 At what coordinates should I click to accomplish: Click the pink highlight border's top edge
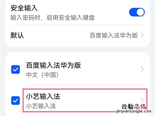pyautogui.click(x=85, y=89)
